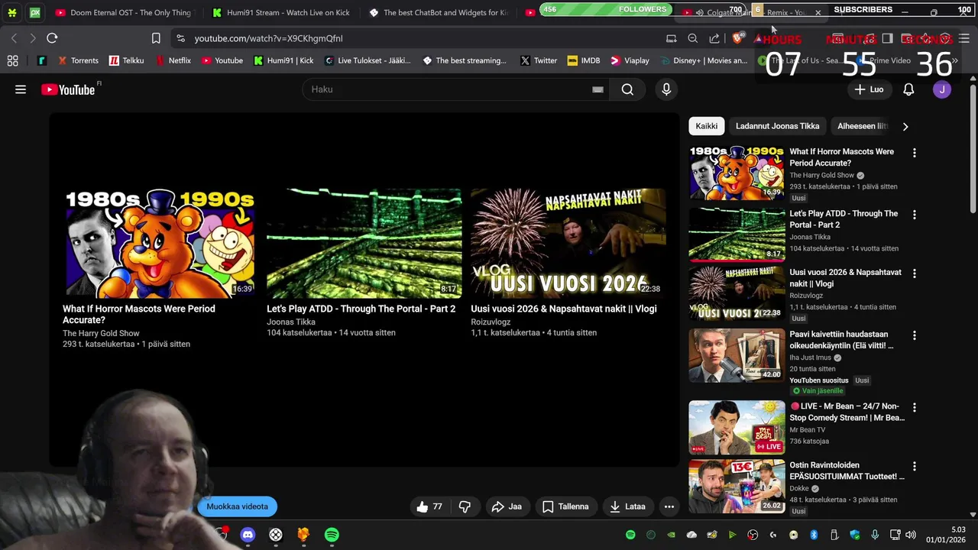
Task: Select the Ladannut Joonas Tikka chip
Action: pos(777,126)
